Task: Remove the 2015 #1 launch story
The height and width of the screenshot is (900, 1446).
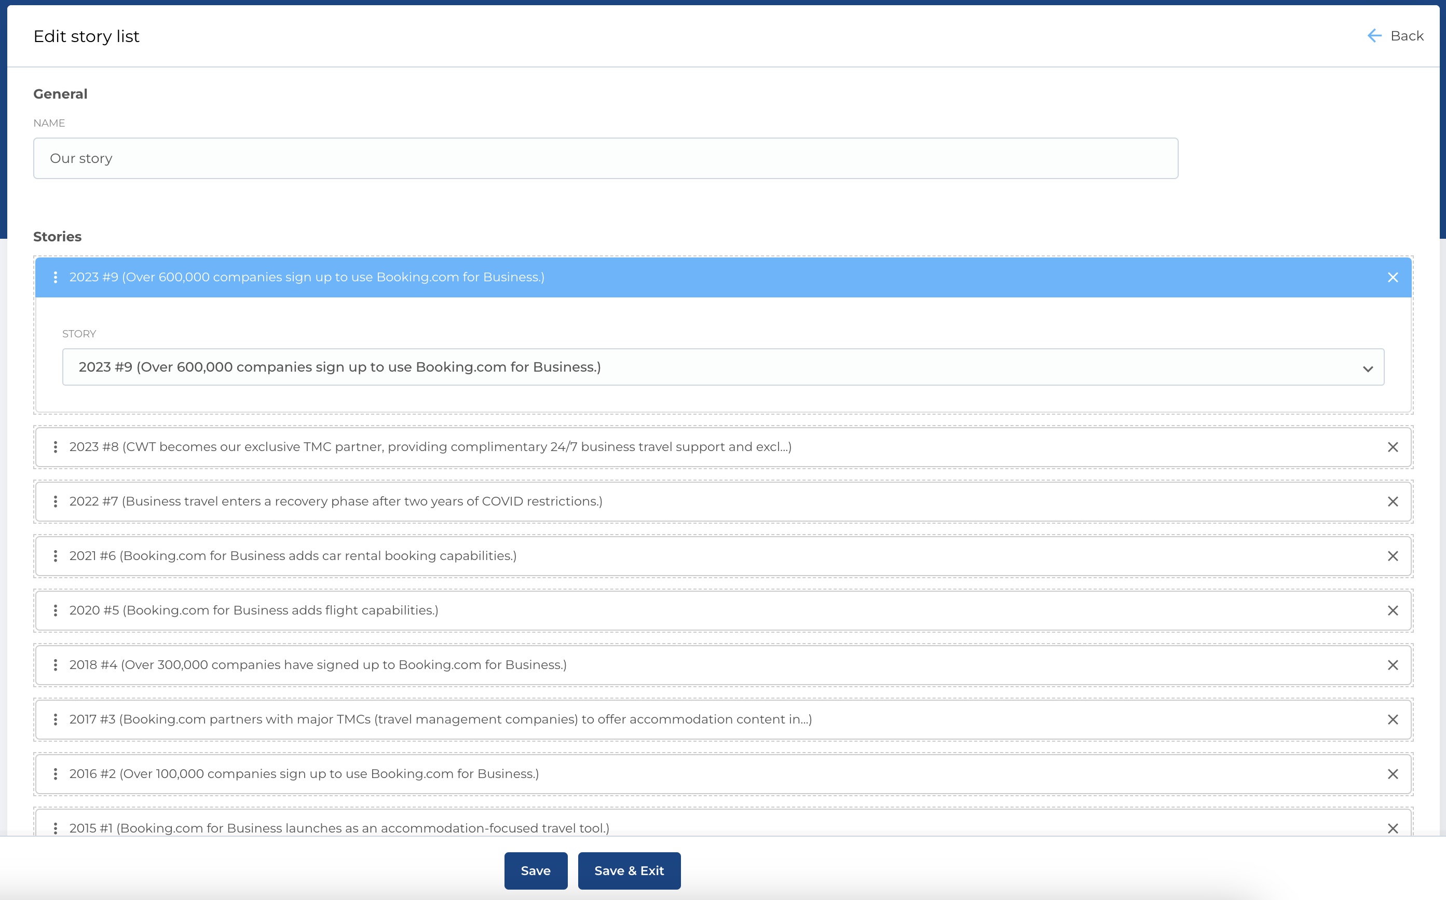Action: 1393,828
